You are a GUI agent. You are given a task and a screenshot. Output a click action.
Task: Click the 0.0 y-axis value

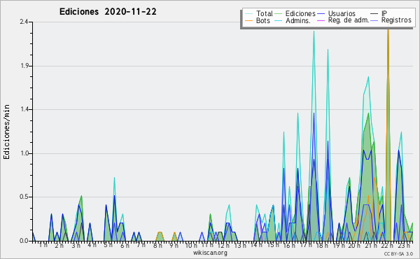24,241
